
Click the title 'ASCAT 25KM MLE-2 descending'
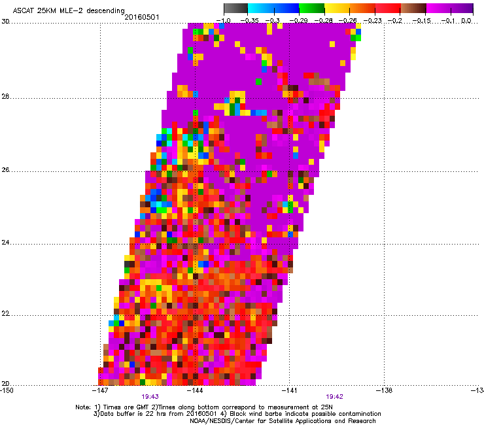tap(69, 11)
